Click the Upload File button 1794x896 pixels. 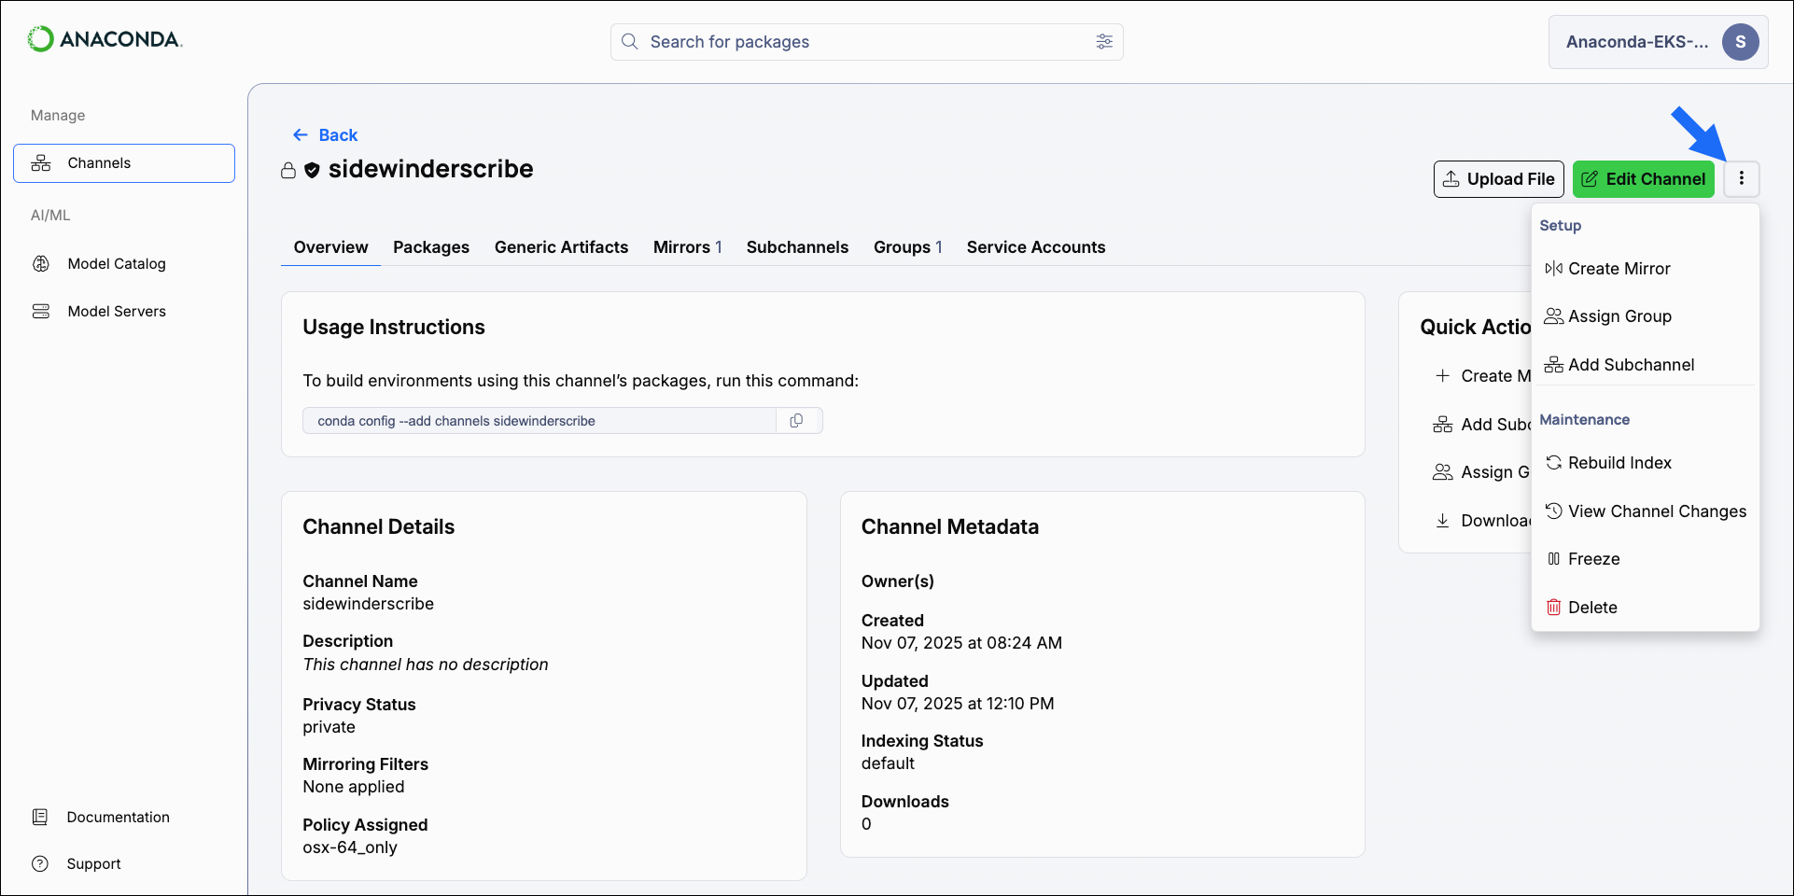click(1498, 178)
